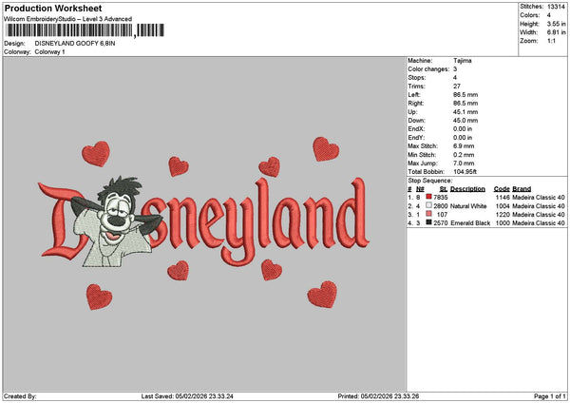Click thread code '1000'
570x403 pixels.
pyautogui.click(x=503, y=223)
